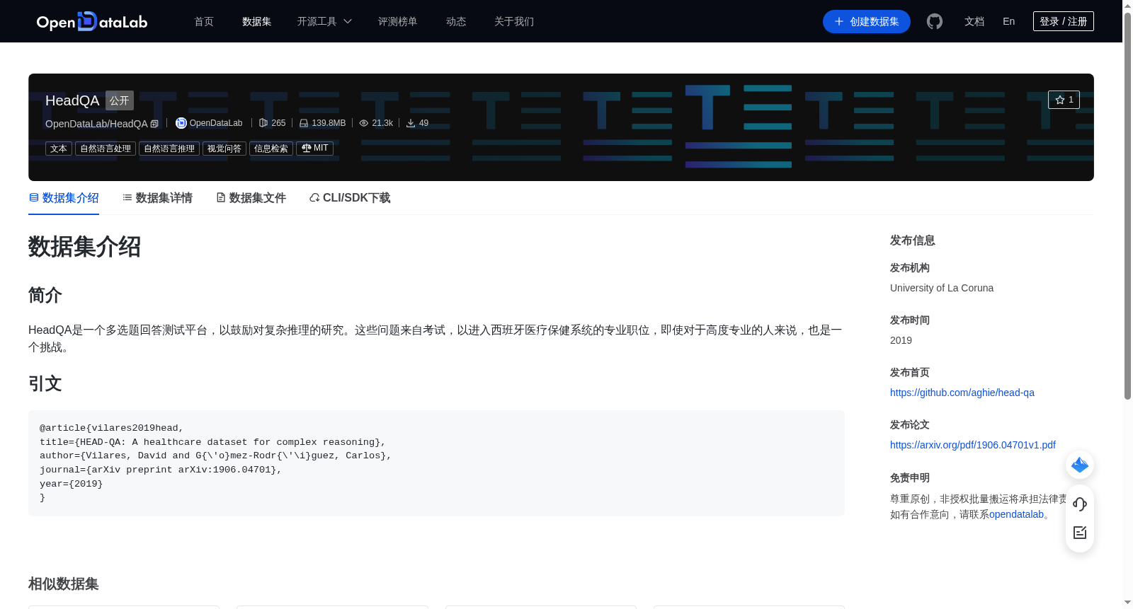Click the OpenDataLab logo
Screen dimensions: 1133x609
[92, 21]
